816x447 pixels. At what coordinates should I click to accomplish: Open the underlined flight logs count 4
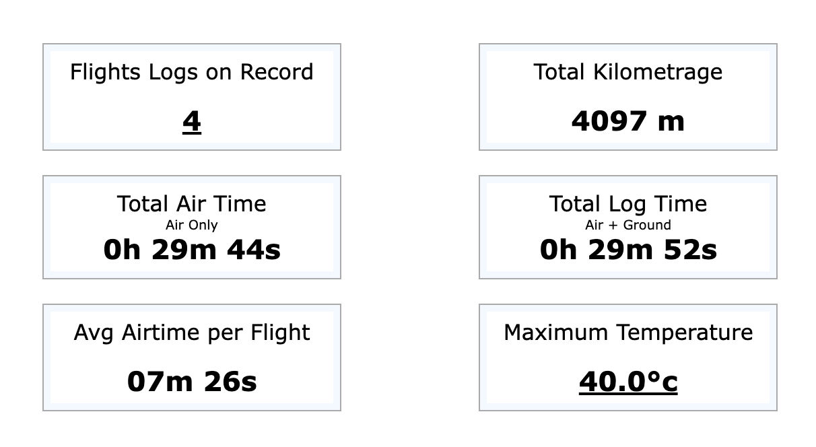tap(192, 122)
